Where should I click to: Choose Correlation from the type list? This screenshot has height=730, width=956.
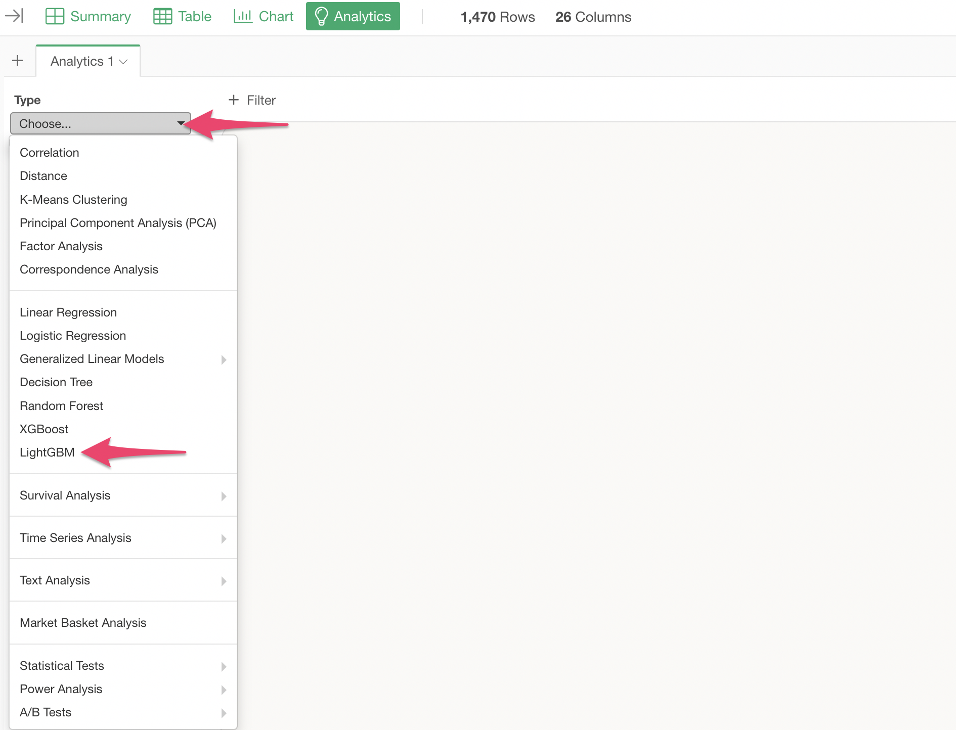pos(49,153)
